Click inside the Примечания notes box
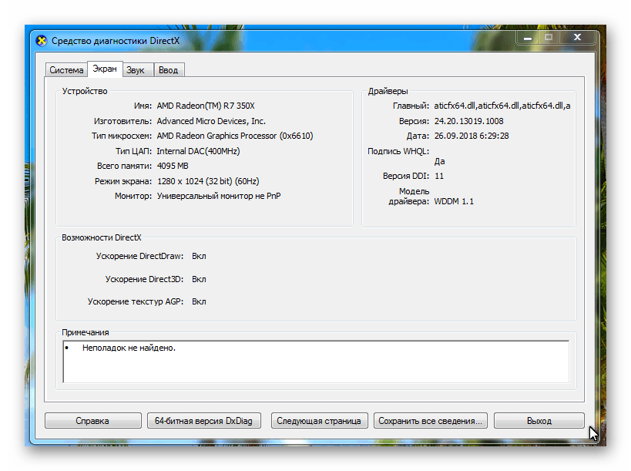The width and height of the screenshot is (631, 471). tap(316, 362)
